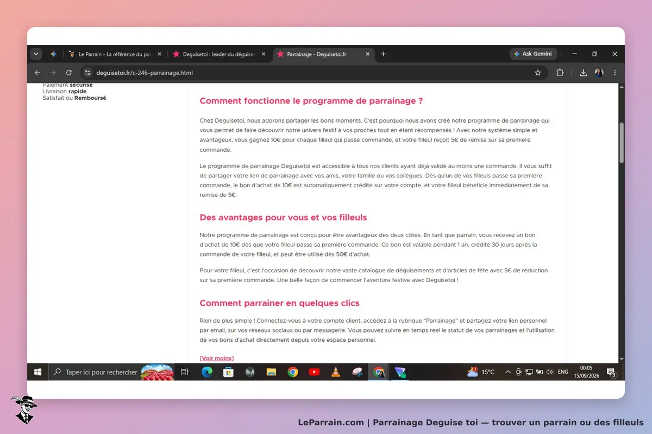Open the notification center icon
This screenshot has height=434, width=652.
611,372
